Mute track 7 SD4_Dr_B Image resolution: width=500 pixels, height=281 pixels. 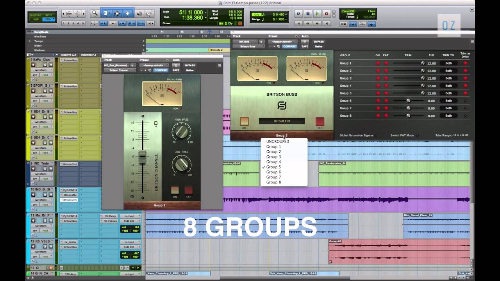click(51, 117)
